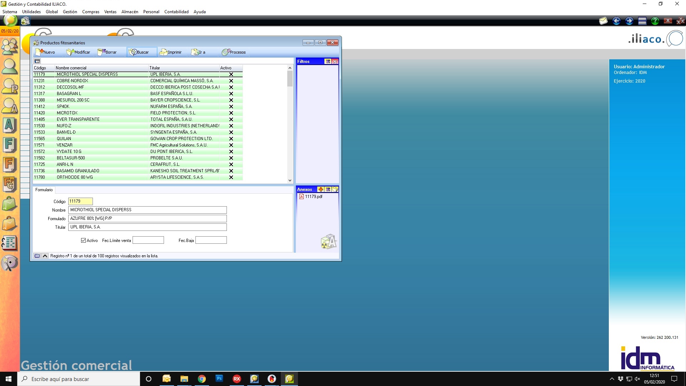Click the green-yellow orb start icon
Viewport: 686px width, 386px height.
click(x=10, y=20)
